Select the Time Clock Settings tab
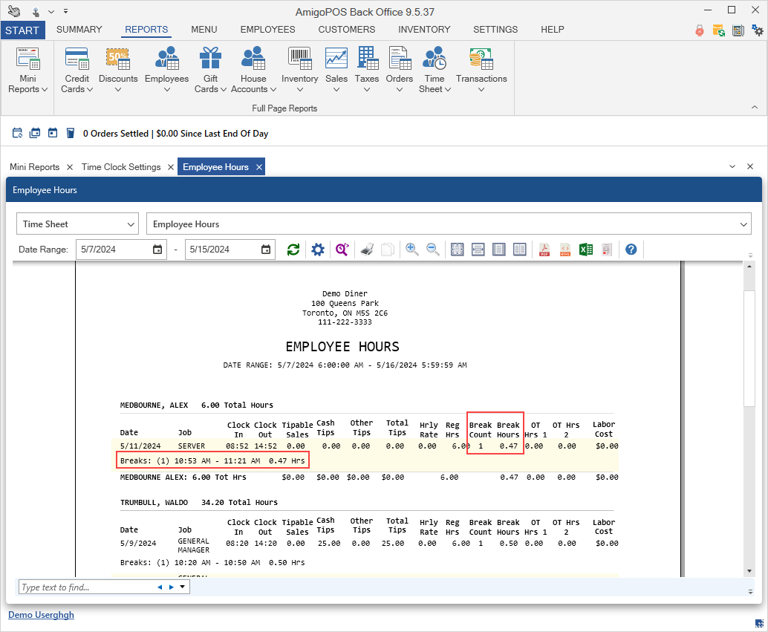Screen dimensions: 768x632 pos(121,167)
